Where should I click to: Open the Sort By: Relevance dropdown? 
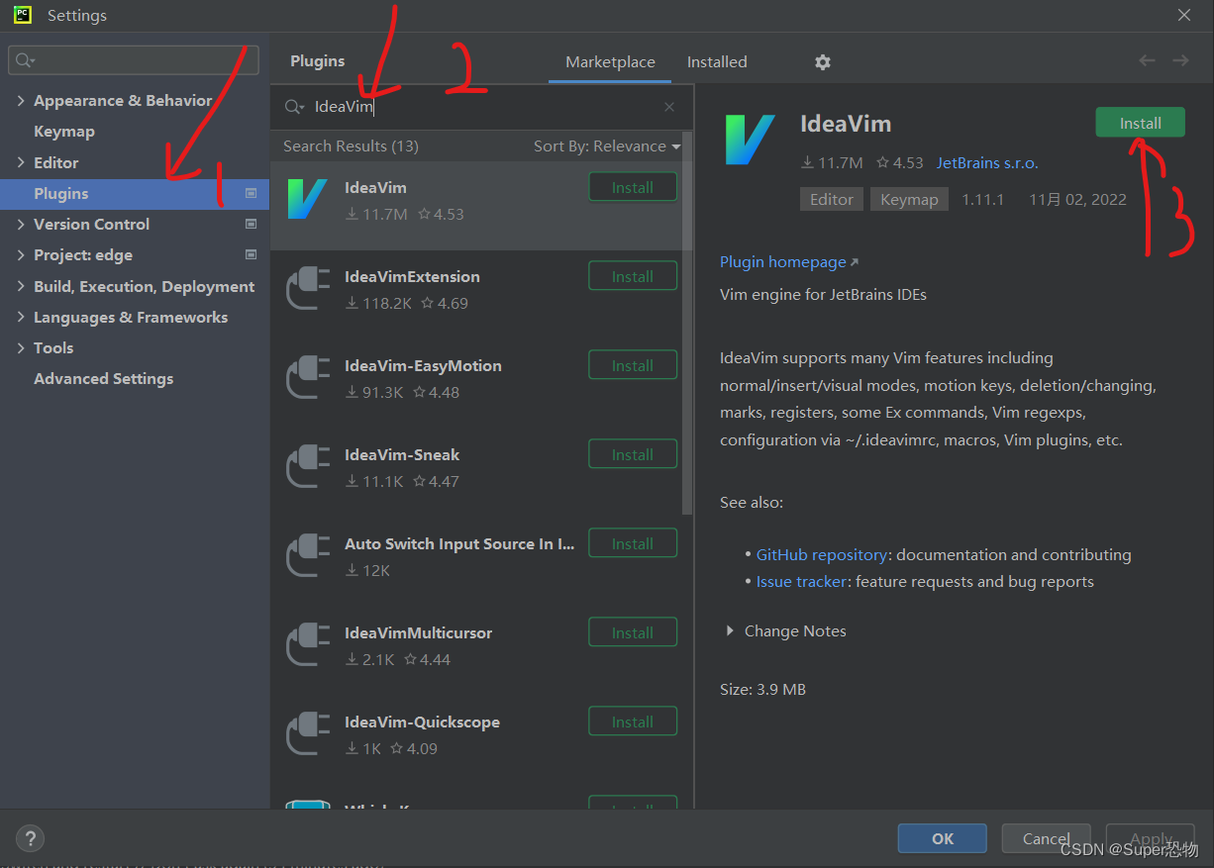607,146
